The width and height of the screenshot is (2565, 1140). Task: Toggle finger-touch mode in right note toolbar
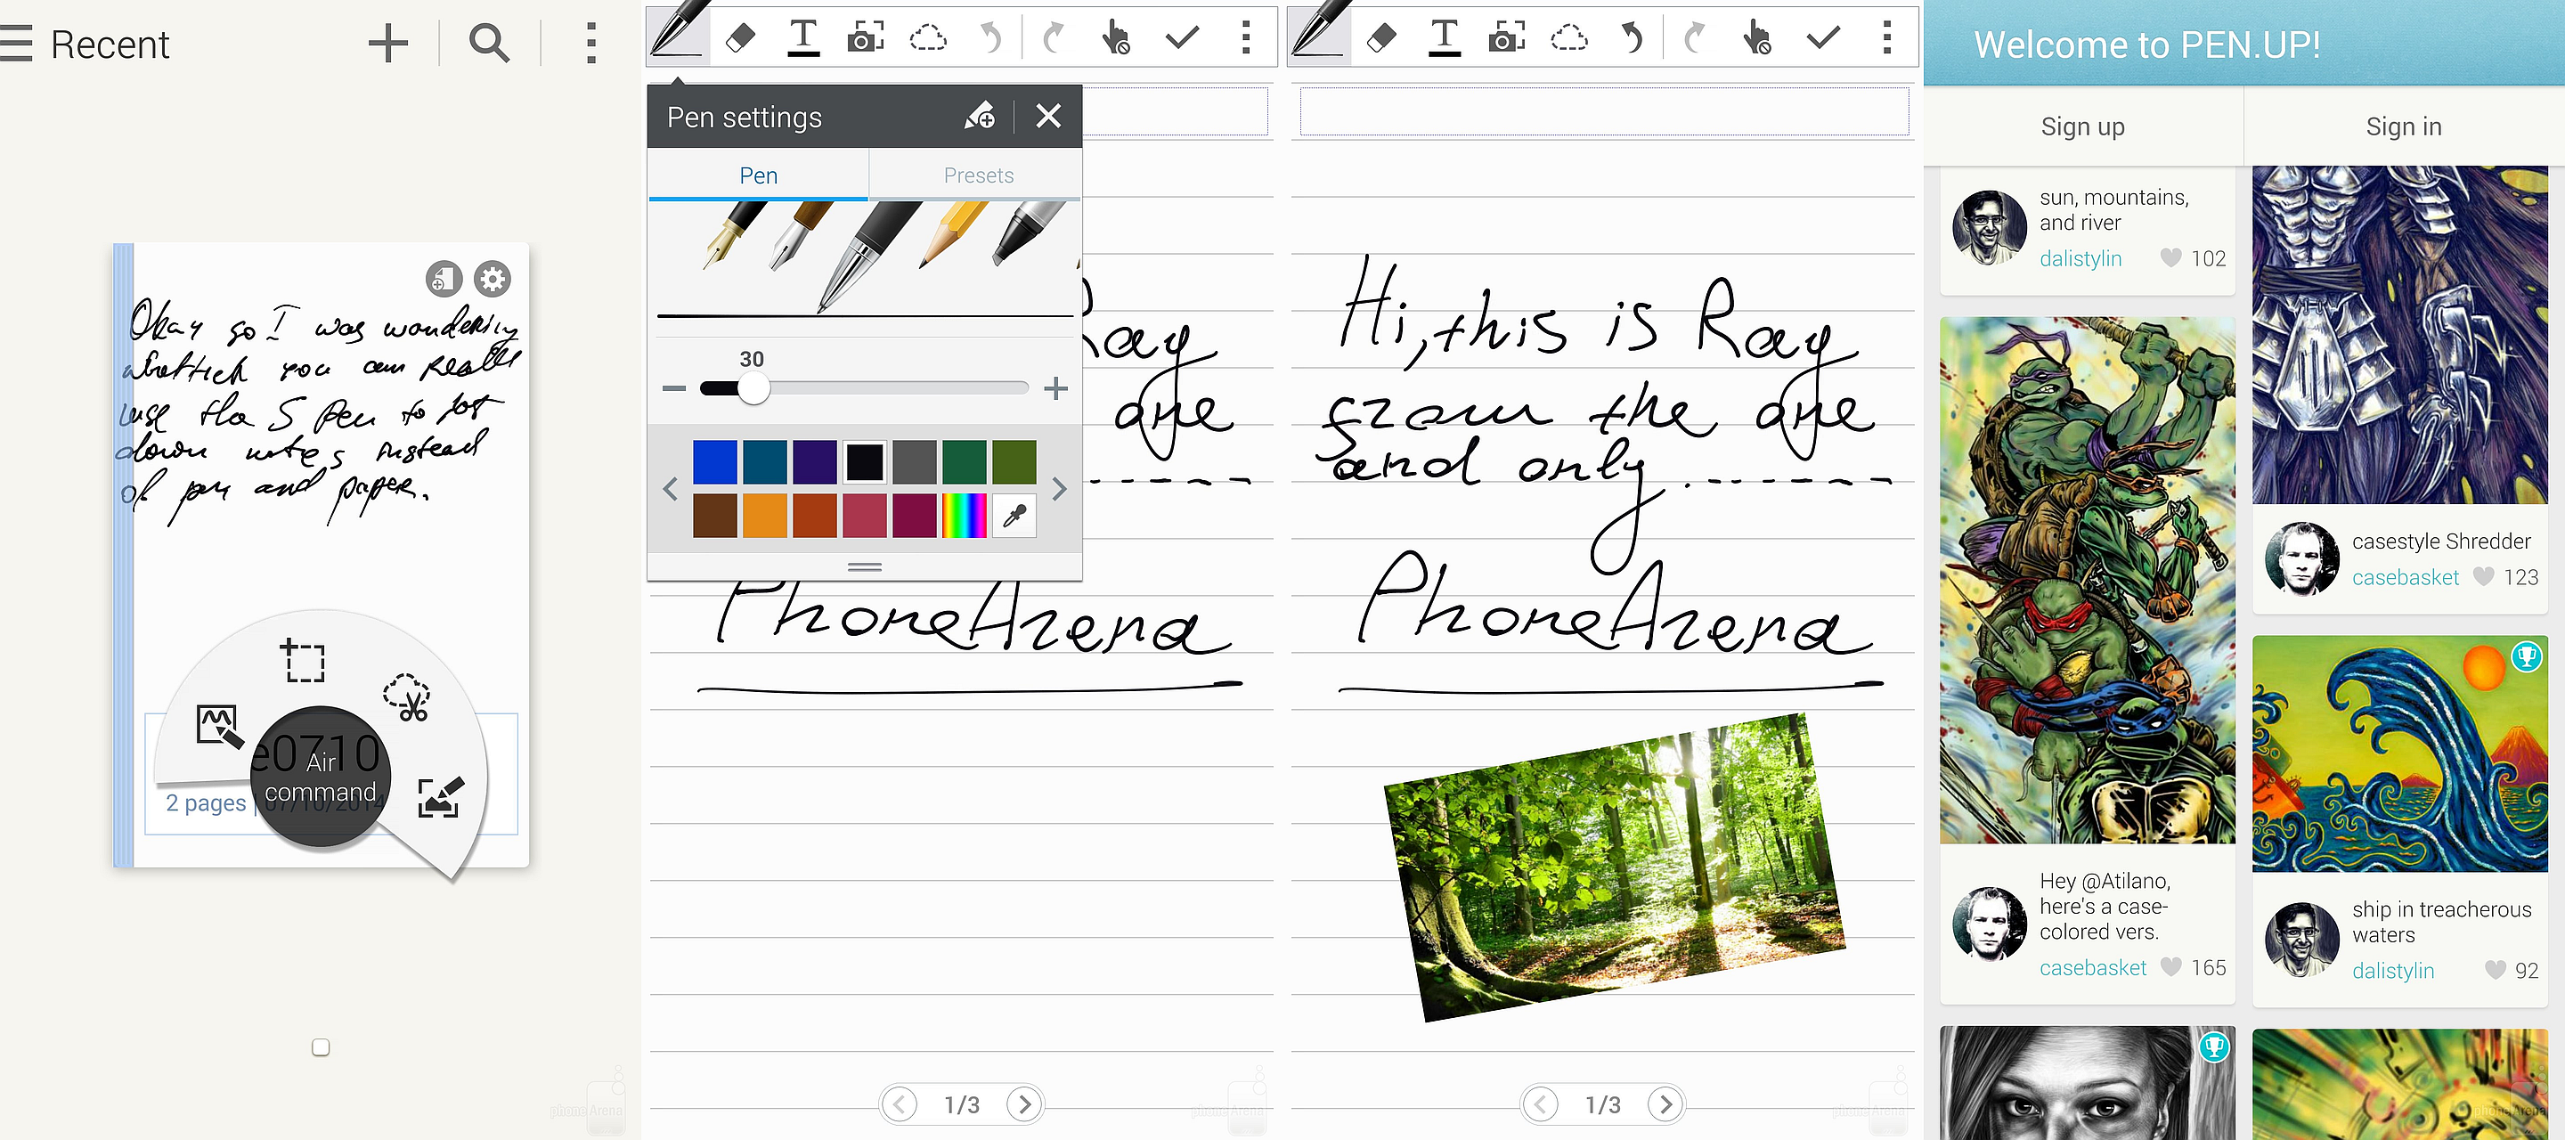[1757, 37]
